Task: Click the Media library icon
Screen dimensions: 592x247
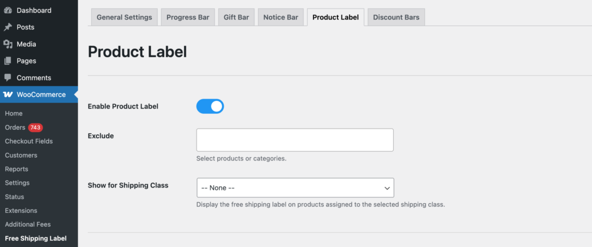Action: coord(8,44)
